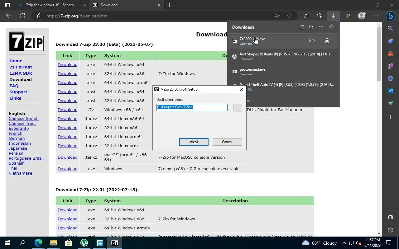Download macOS arm64 / x86-64 .tar.xz
The width and height of the screenshot is (399, 249).
pyautogui.click(x=67, y=157)
